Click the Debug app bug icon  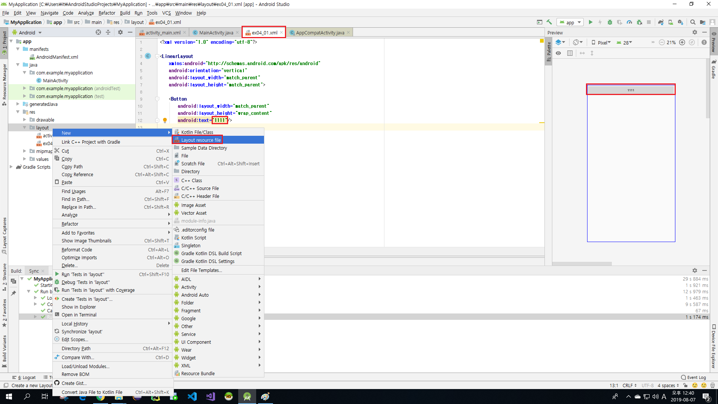click(610, 22)
